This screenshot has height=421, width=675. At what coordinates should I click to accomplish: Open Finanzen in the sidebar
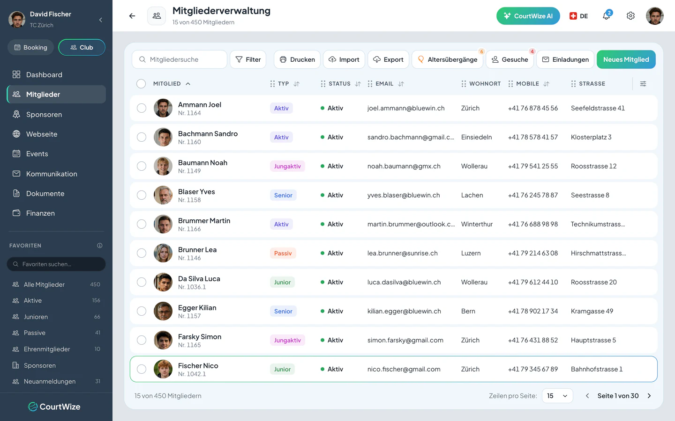56,213
